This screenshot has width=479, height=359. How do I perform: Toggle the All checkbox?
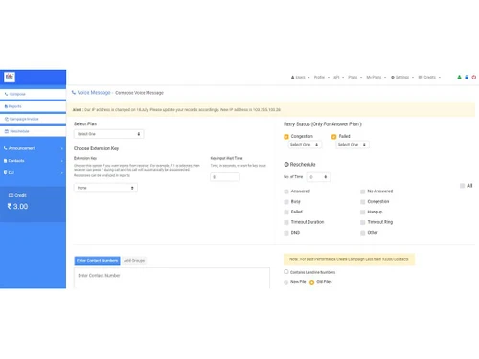462,186
